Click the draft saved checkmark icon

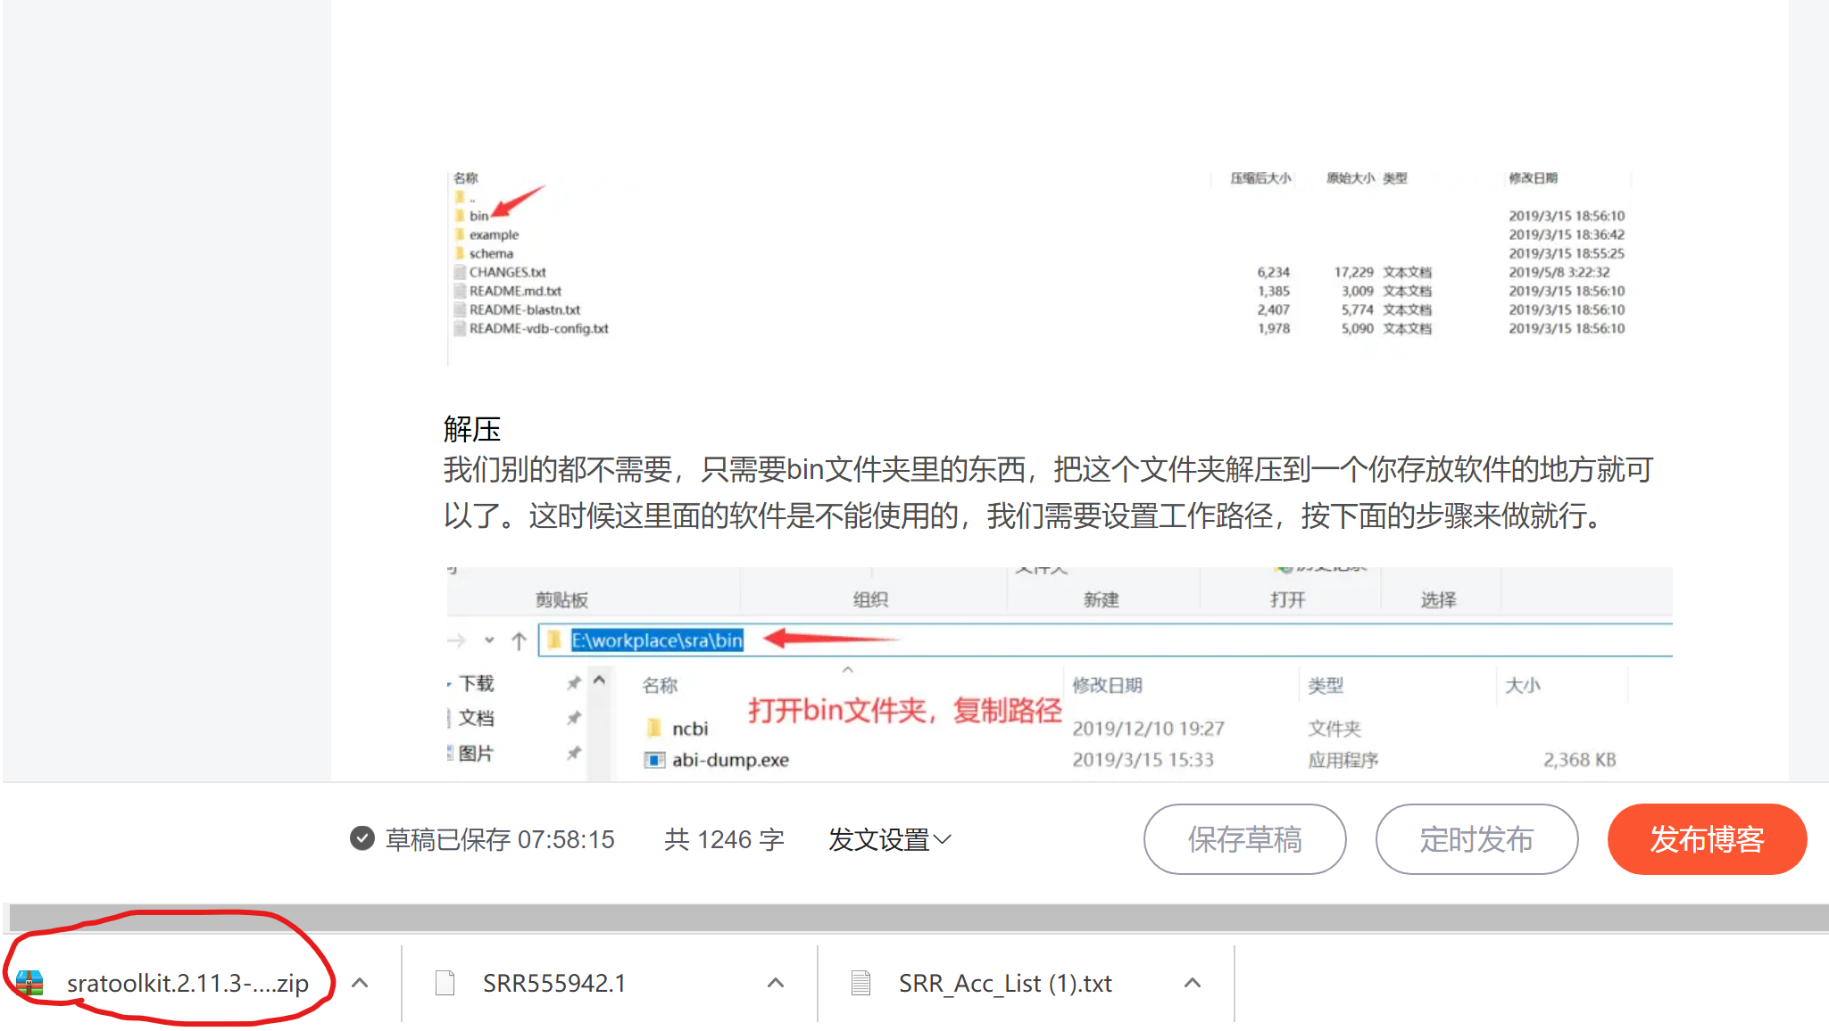pos(362,838)
